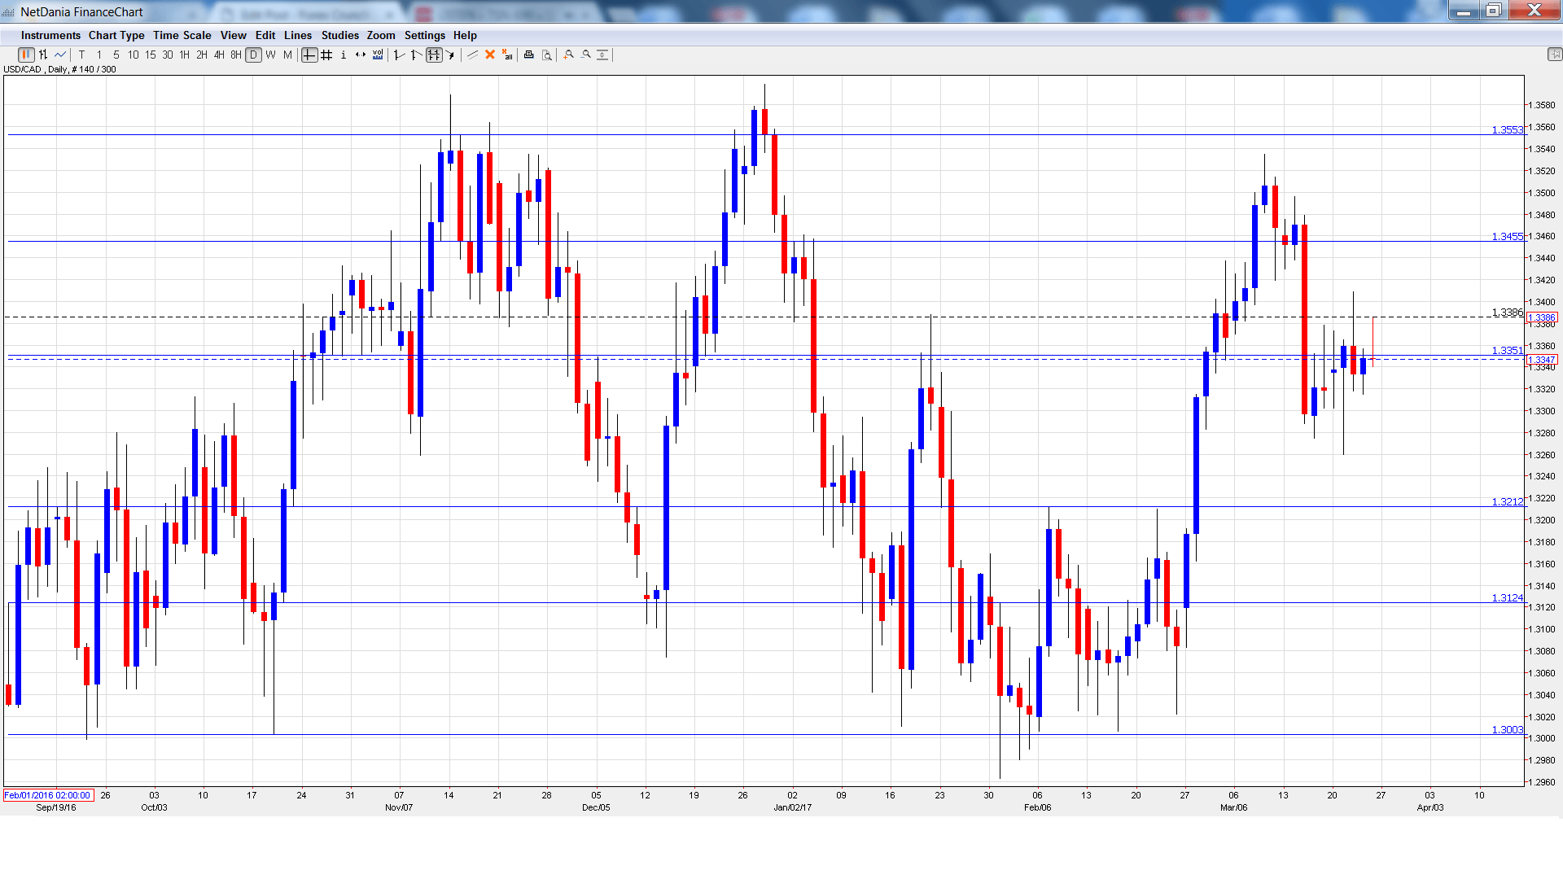This screenshot has width=1563, height=879.
Task: Open the Instruments menu
Action: click(50, 35)
